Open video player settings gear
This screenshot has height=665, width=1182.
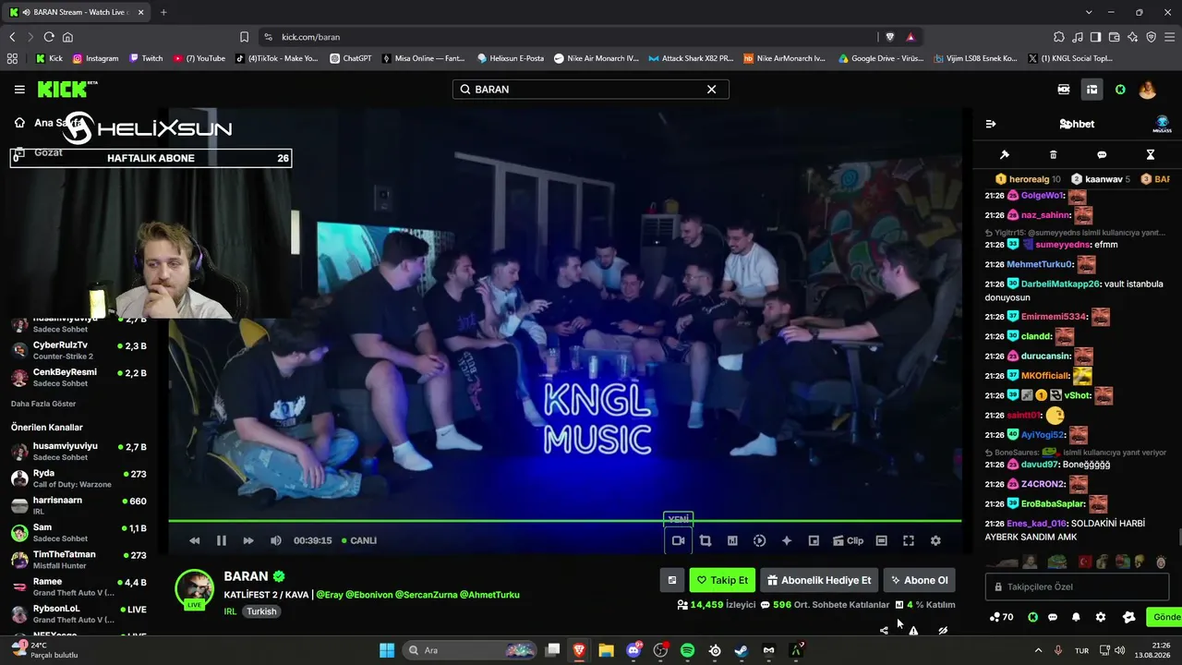935,540
